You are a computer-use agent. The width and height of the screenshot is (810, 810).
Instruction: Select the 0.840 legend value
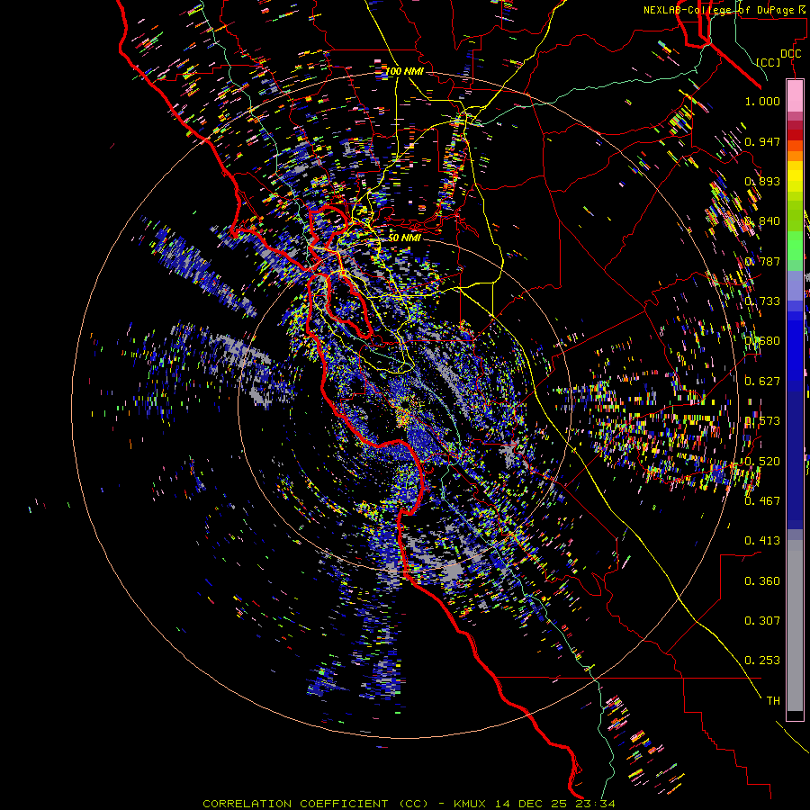click(762, 221)
